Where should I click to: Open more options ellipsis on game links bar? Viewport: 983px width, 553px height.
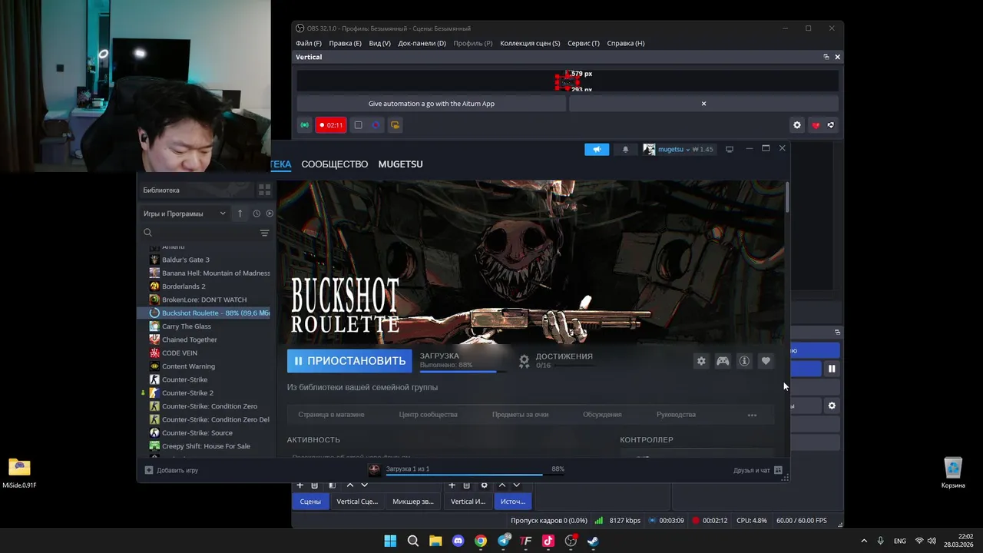coord(752,415)
